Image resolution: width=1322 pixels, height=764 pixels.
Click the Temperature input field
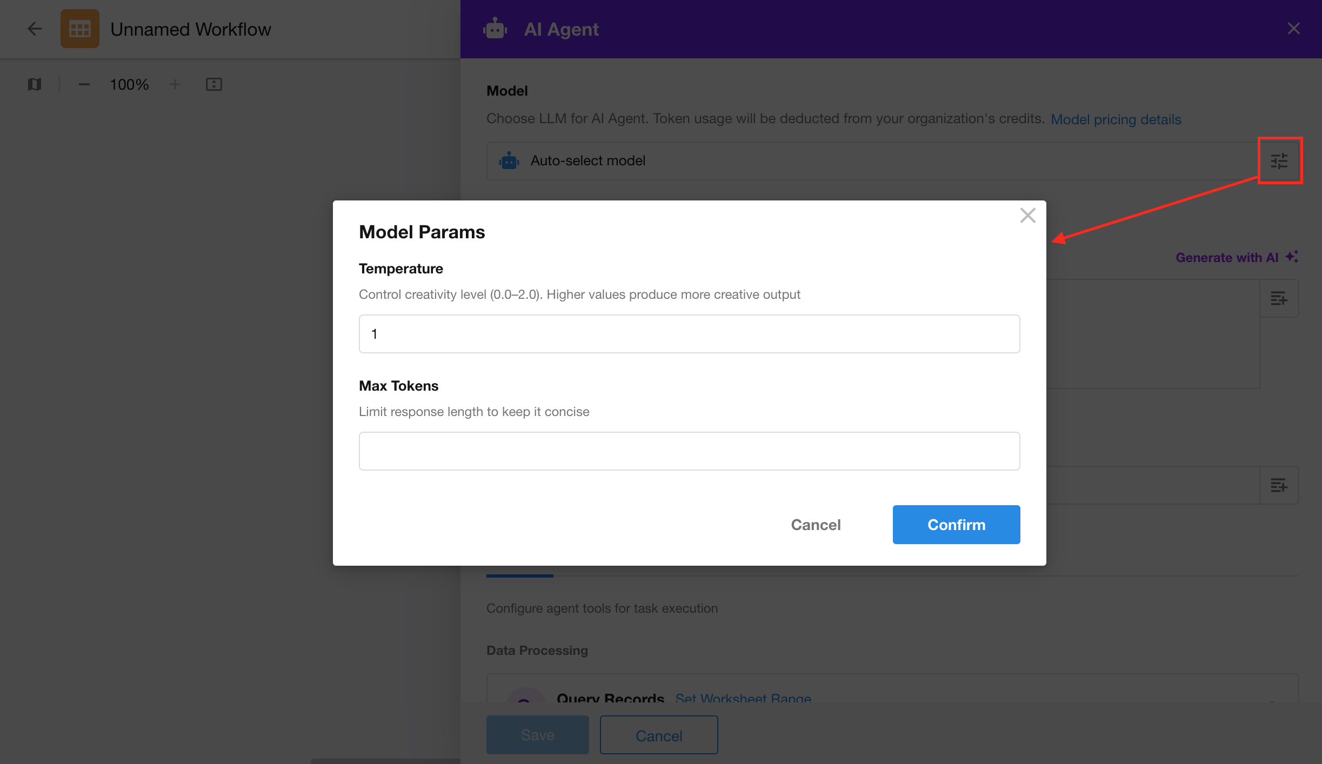point(689,334)
